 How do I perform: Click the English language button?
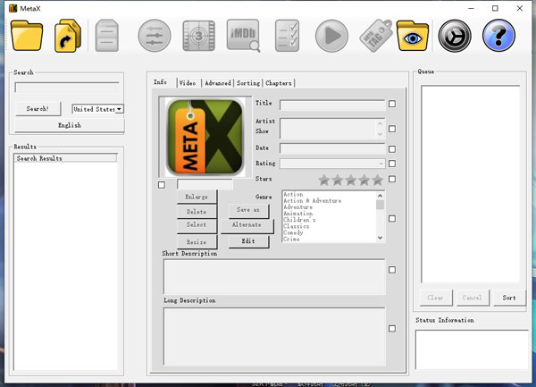70,125
